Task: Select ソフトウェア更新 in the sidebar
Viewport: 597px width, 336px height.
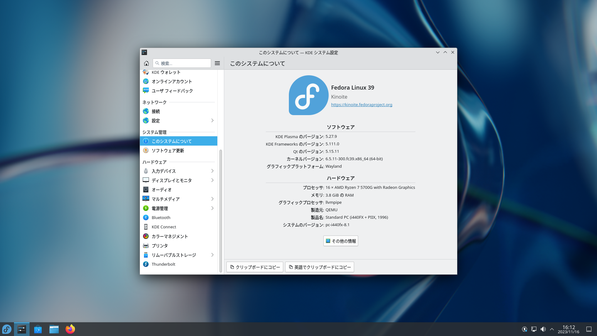Action: point(168,151)
